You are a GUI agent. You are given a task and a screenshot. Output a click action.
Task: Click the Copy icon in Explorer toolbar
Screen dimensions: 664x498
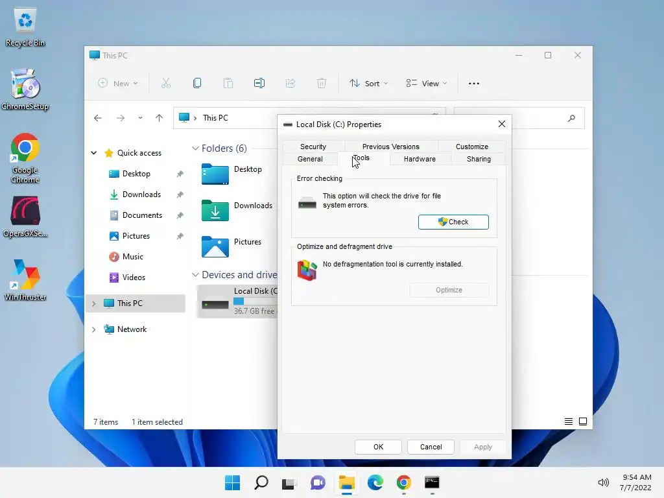(197, 84)
